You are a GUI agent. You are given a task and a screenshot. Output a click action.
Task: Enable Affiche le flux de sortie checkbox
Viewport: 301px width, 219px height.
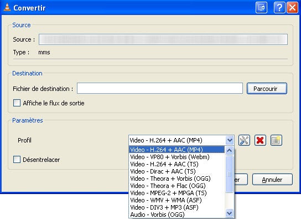tap(17, 103)
